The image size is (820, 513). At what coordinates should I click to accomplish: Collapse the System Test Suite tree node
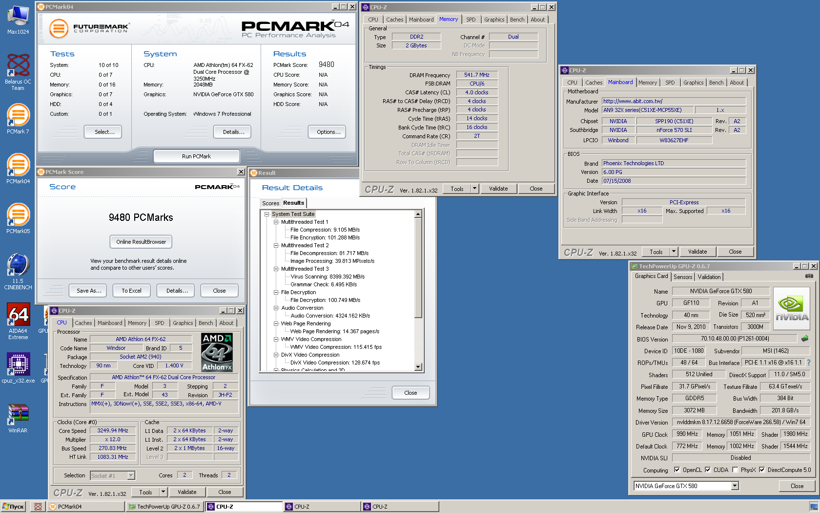[267, 214]
